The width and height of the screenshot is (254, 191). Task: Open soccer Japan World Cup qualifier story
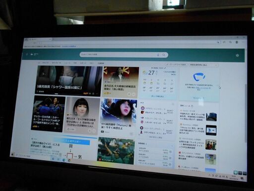coord(48,114)
